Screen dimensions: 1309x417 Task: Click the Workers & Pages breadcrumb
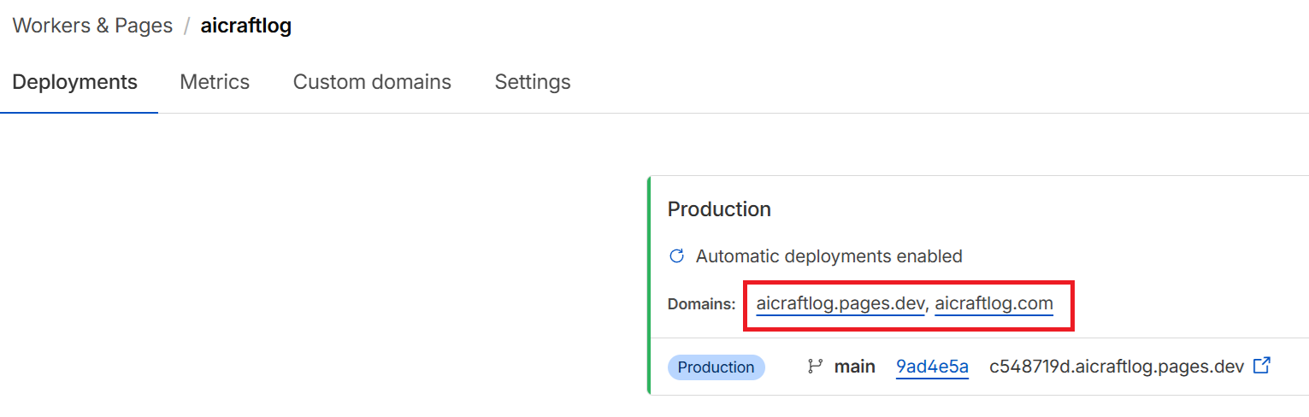click(92, 26)
